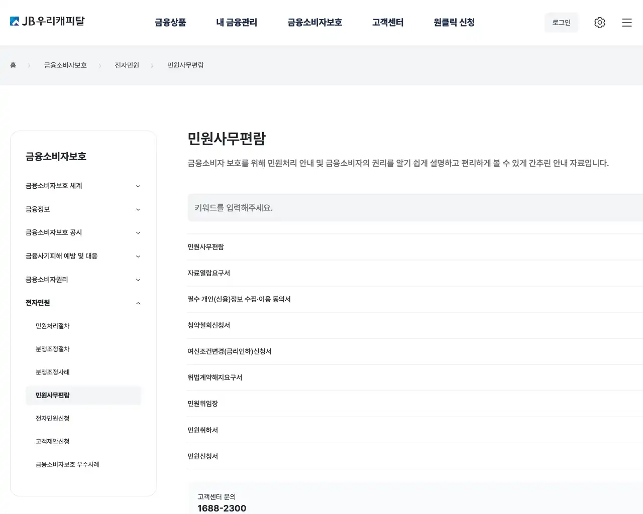
Task: Expand 금융사기피해 예방 및 대응 chevron
Action: 138,256
